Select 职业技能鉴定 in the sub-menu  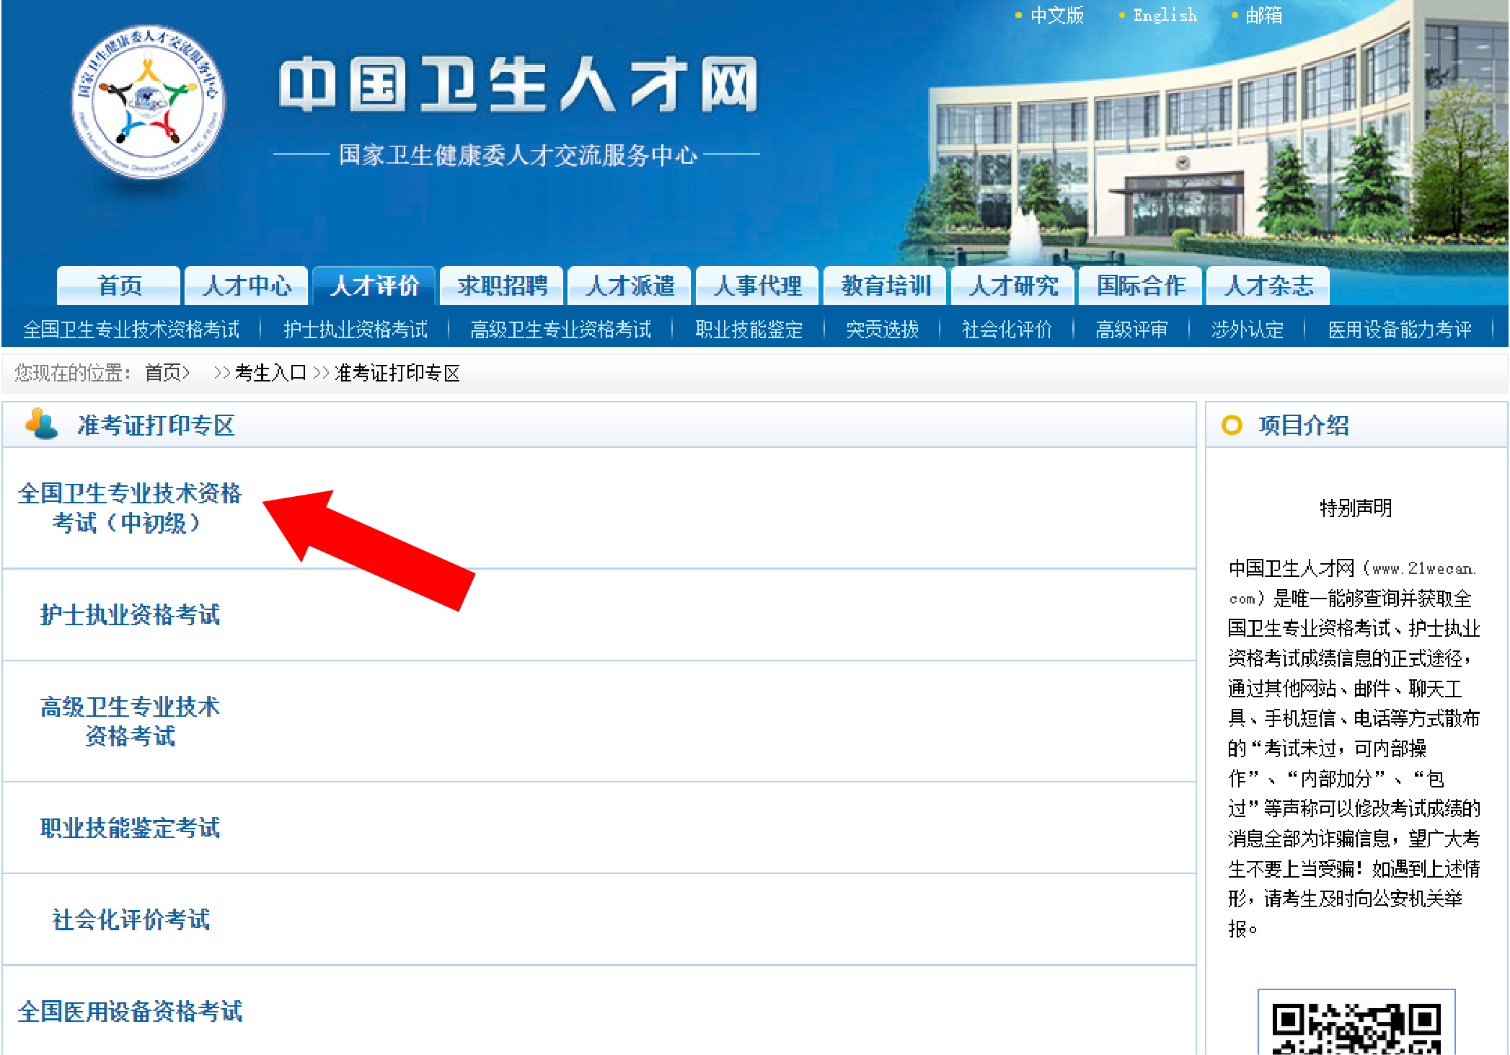tap(749, 330)
